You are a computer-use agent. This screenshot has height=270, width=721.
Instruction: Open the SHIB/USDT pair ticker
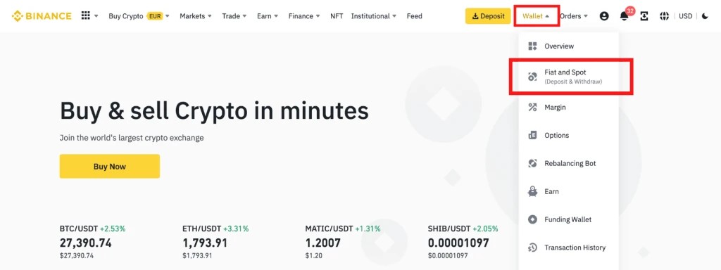coord(450,229)
